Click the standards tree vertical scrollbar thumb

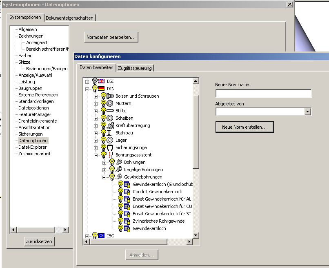click(x=196, y=132)
